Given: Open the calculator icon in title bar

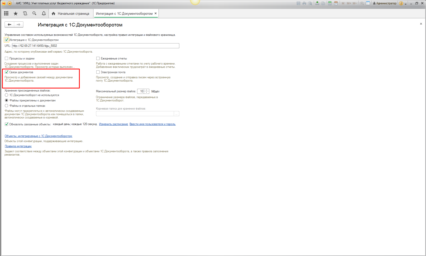Looking at the screenshot, I should pyautogui.click(x=330, y=3).
